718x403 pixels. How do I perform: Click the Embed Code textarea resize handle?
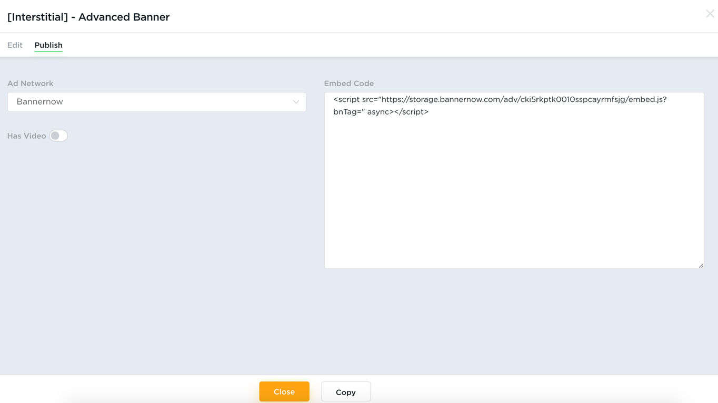(701, 265)
